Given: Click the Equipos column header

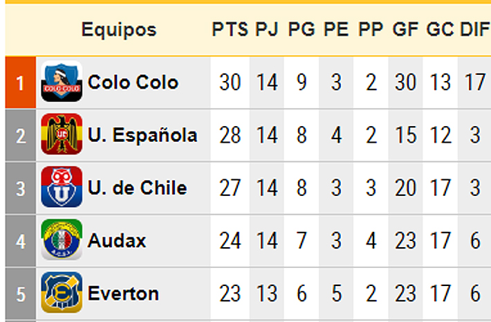Looking at the screenshot, I should pos(119,30).
